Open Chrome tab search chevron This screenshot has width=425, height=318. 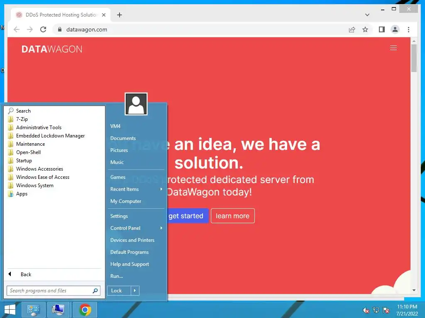point(367,15)
